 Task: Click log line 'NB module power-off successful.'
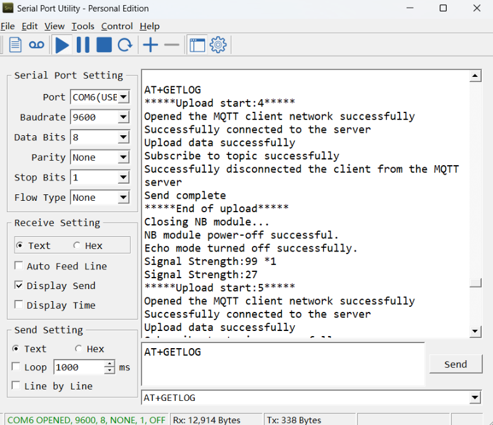(x=241, y=235)
